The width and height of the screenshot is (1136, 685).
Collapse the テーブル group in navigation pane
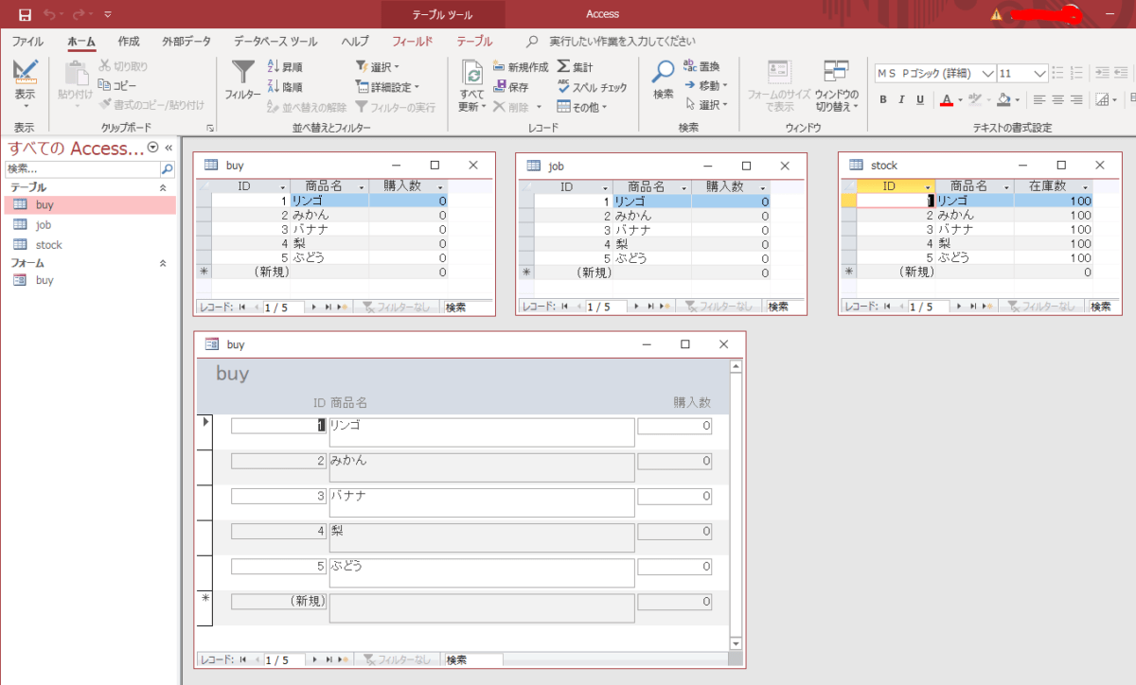[x=162, y=187]
